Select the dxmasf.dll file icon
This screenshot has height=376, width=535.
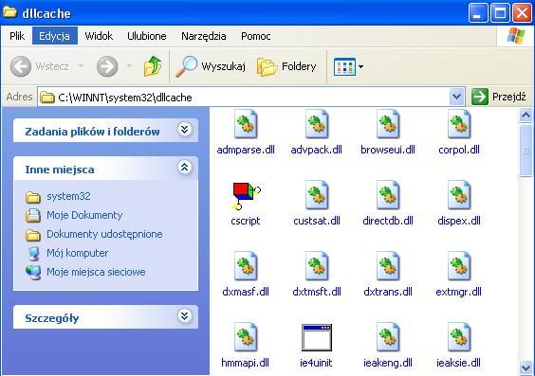coord(246,266)
